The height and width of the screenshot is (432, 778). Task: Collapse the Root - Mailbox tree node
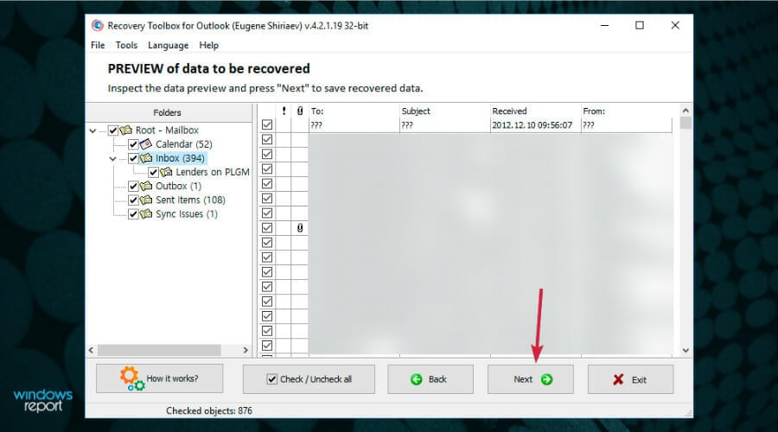pyautogui.click(x=92, y=130)
